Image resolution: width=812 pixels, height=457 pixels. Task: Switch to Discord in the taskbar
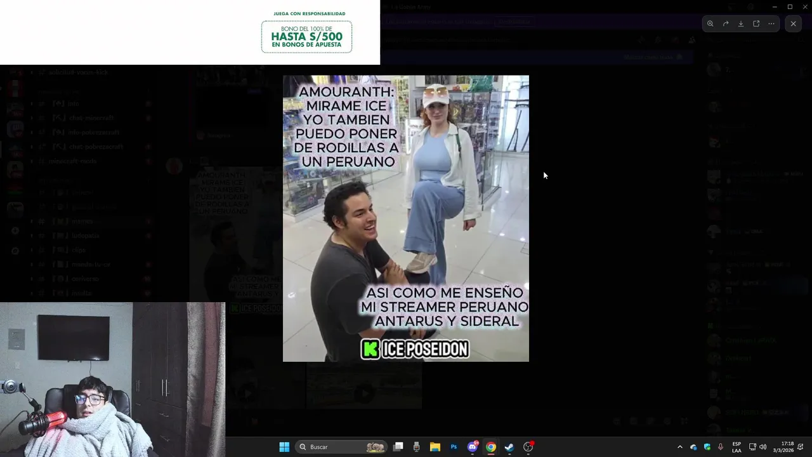click(x=473, y=447)
